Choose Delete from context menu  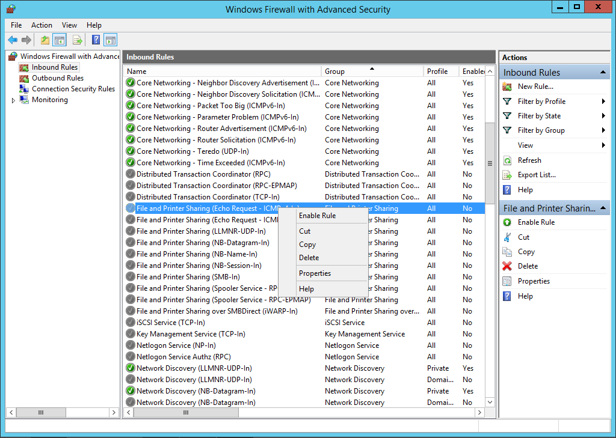click(x=323, y=258)
